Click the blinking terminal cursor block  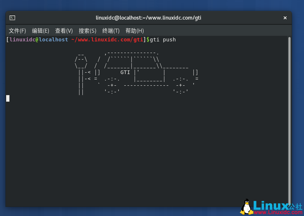pos(7,98)
